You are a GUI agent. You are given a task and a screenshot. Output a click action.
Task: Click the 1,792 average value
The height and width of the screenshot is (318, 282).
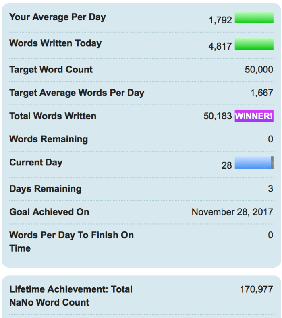220,20
